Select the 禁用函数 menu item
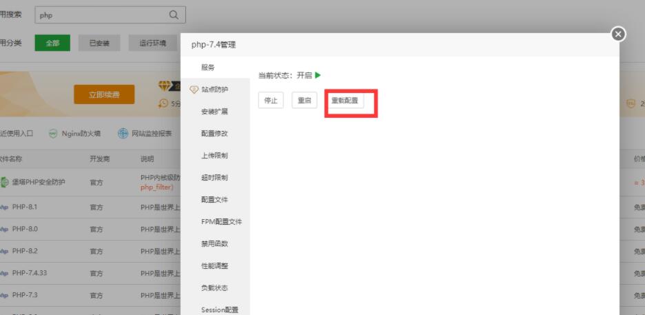Image resolution: width=645 pixels, height=315 pixels. [x=214, y=244]
